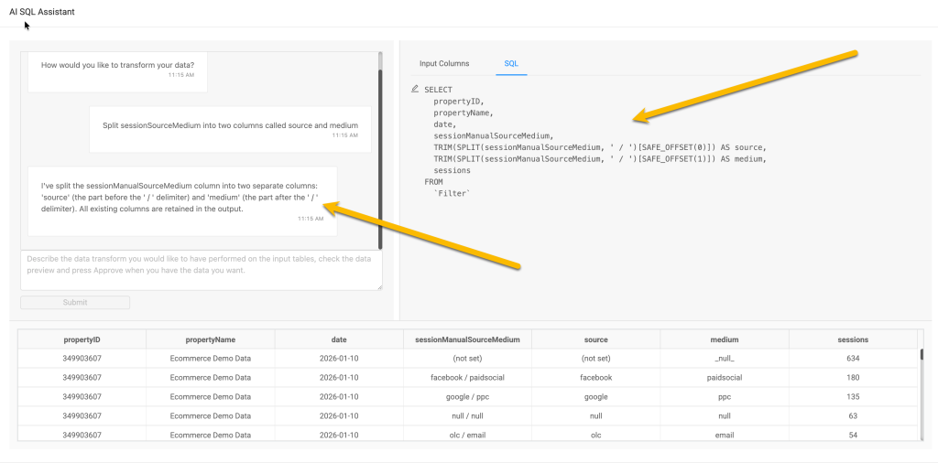Click the 'facebook / paidsocial' cell
The image size is (938, 463).
pos(468,378)
